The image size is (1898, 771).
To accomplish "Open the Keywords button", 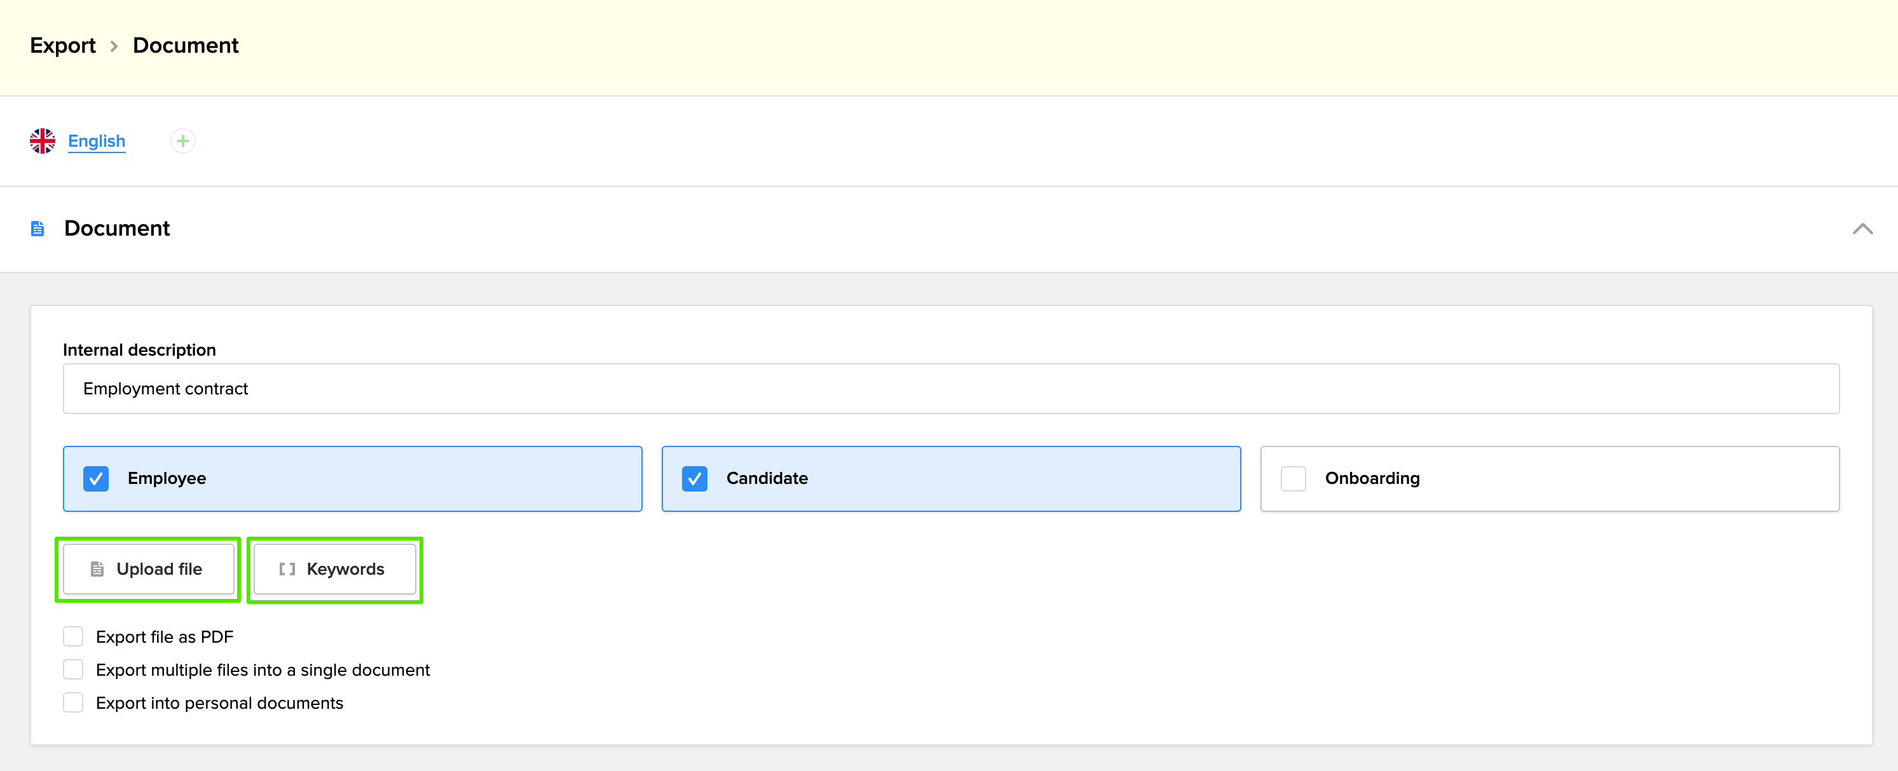I will tap(335, 569).
